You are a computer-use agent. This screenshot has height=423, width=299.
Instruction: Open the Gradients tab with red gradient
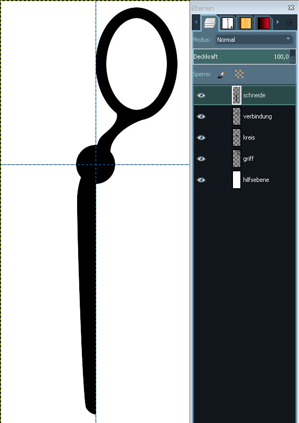pos(264,23)
